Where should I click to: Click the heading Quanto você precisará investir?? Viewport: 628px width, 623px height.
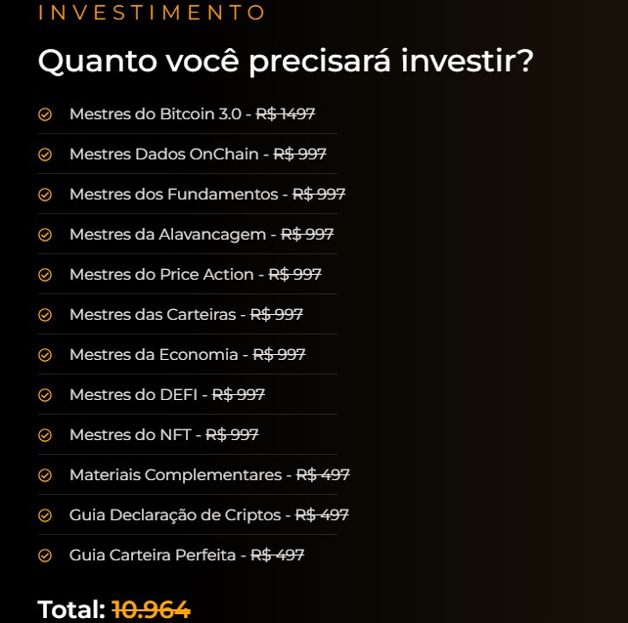[286, 61]
